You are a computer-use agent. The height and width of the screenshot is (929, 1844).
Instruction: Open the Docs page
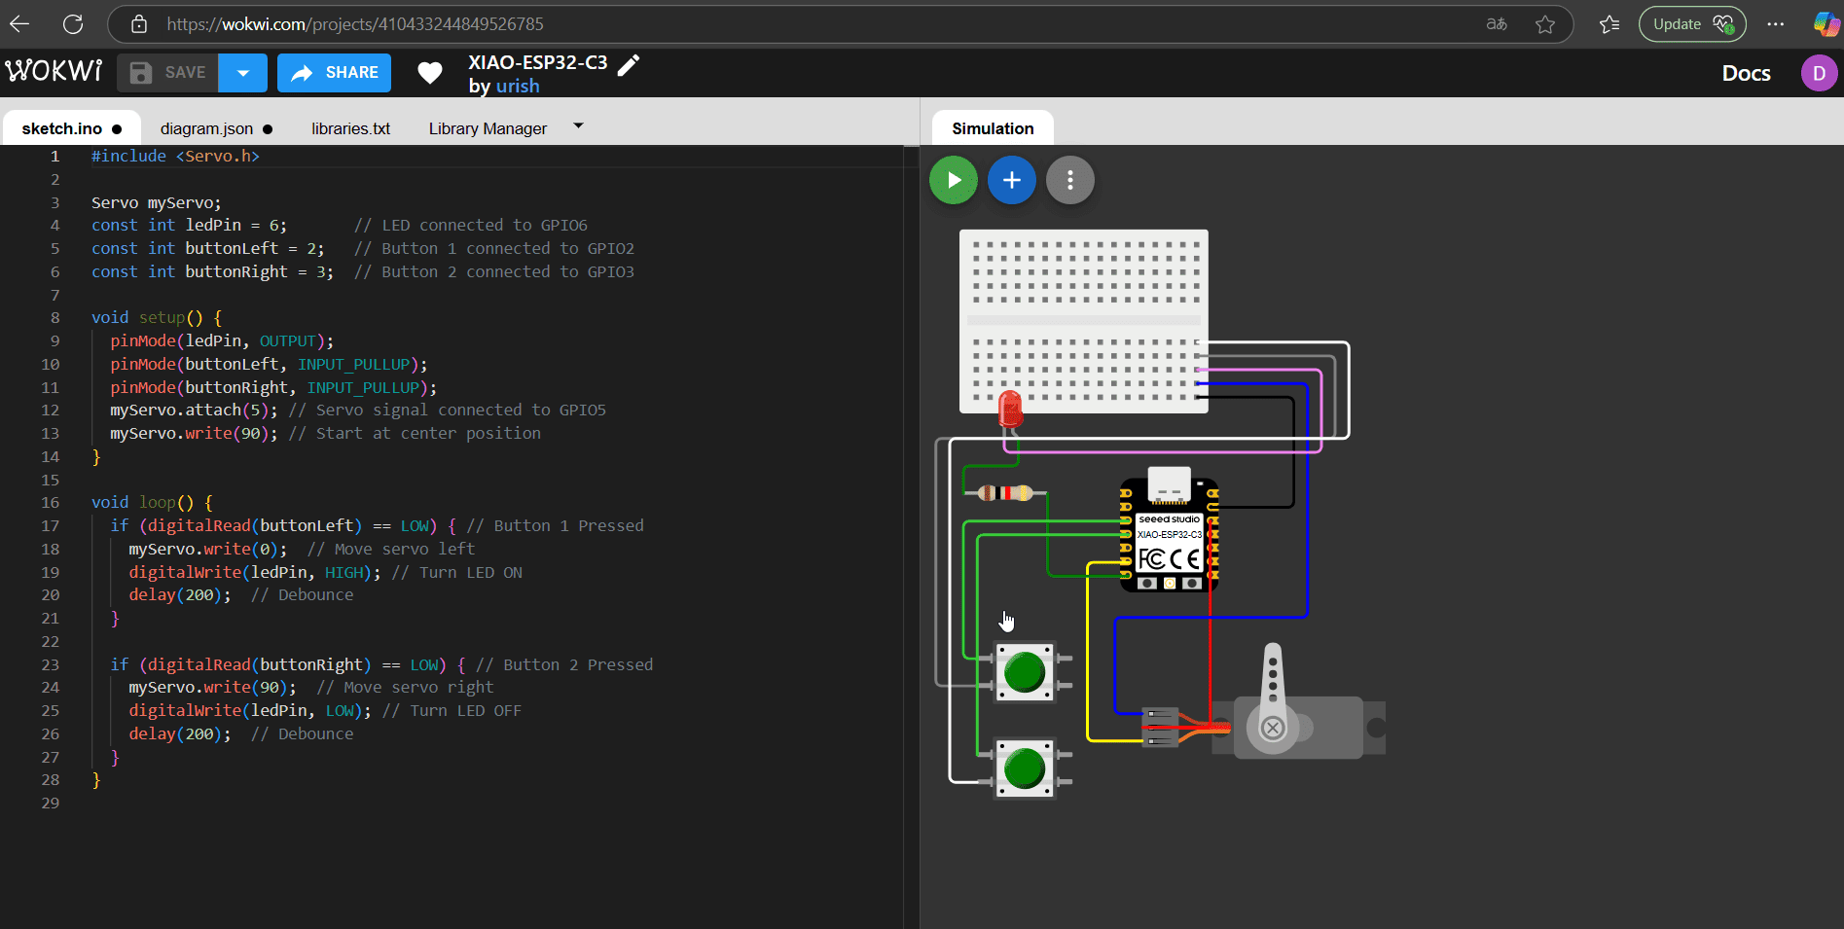coord(1746,73)
